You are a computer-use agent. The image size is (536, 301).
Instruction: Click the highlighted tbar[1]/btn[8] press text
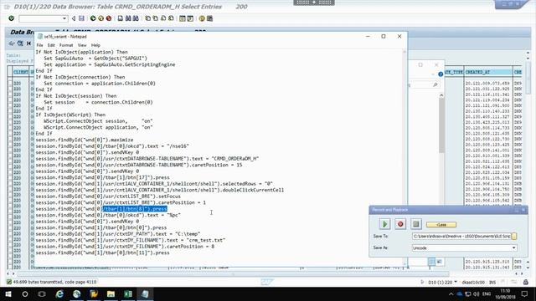click(135, 209)
